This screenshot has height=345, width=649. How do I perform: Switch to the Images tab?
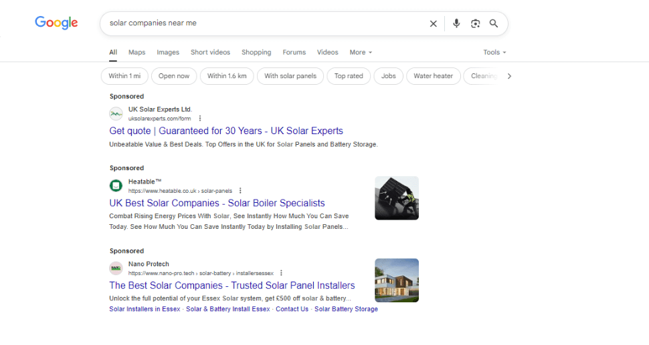(x=168, y=53)
